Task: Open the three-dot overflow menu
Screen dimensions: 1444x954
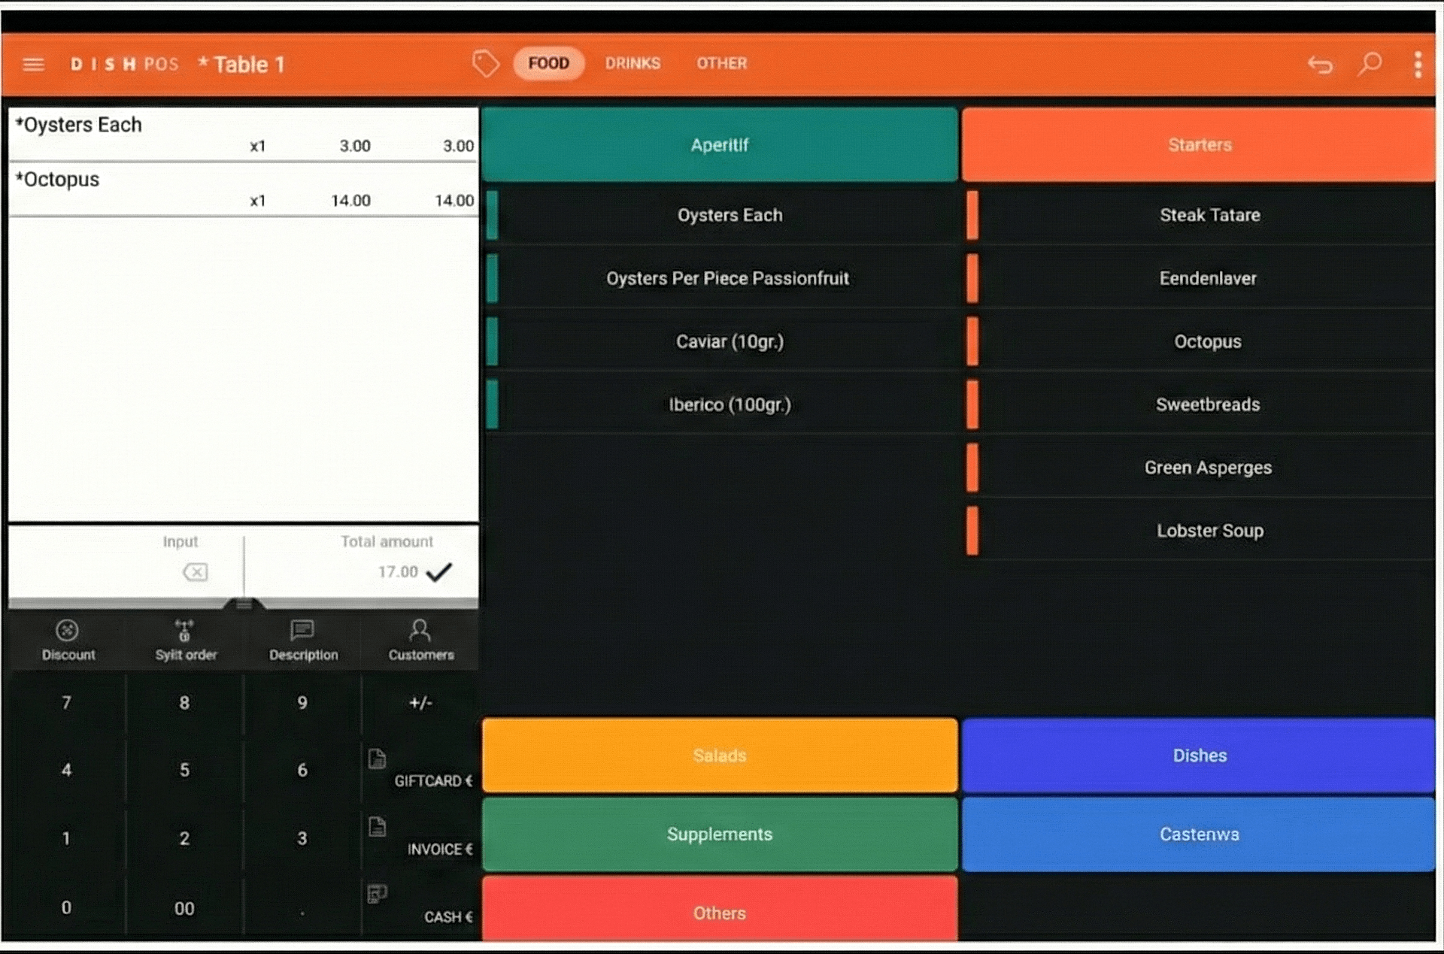Action: pyautogui.click(x=1418, y=65)
